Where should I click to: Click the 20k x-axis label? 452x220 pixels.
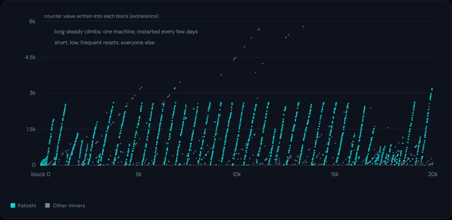(433, 175)
